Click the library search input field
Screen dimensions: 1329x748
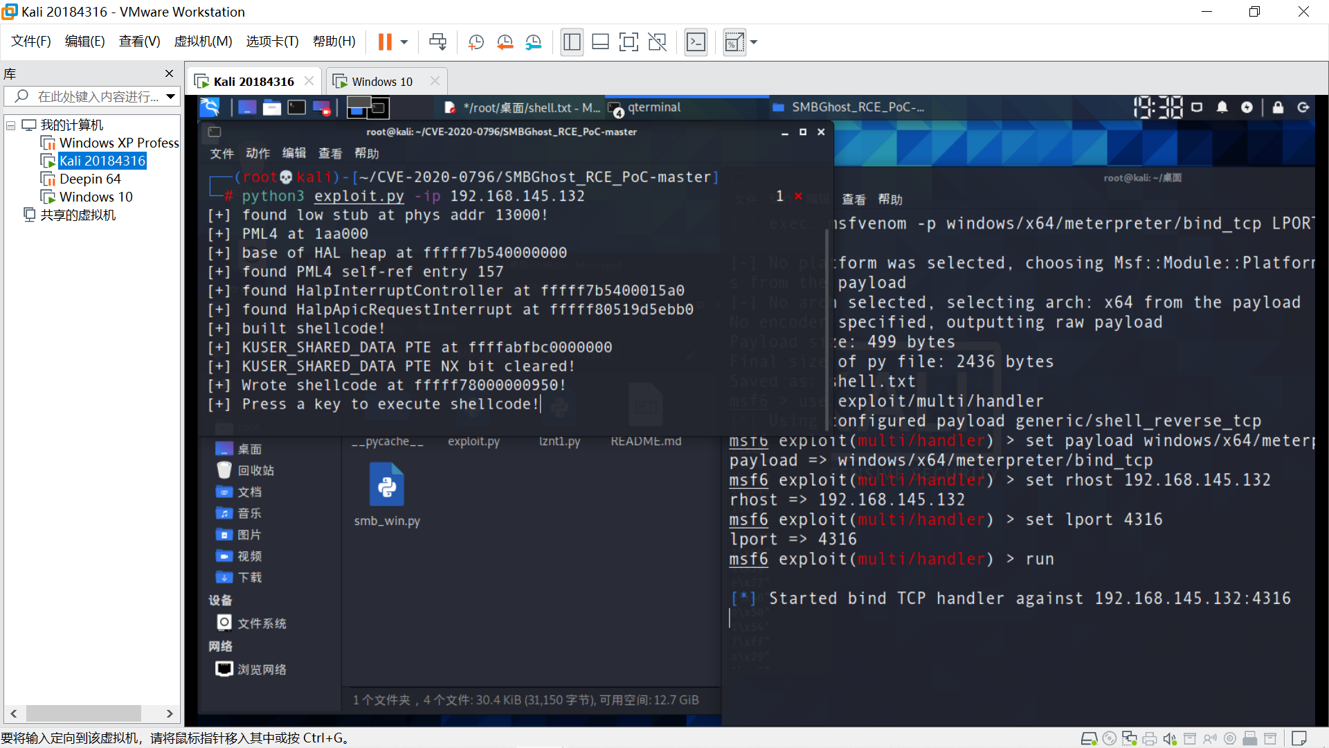tap(97, 96)
